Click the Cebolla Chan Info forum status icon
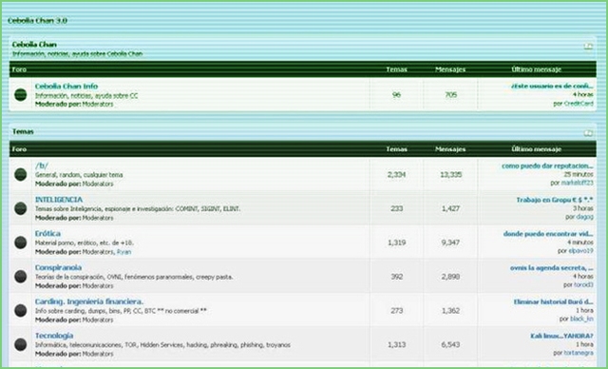Screen dimensions: 608x369 coord(21,95)
